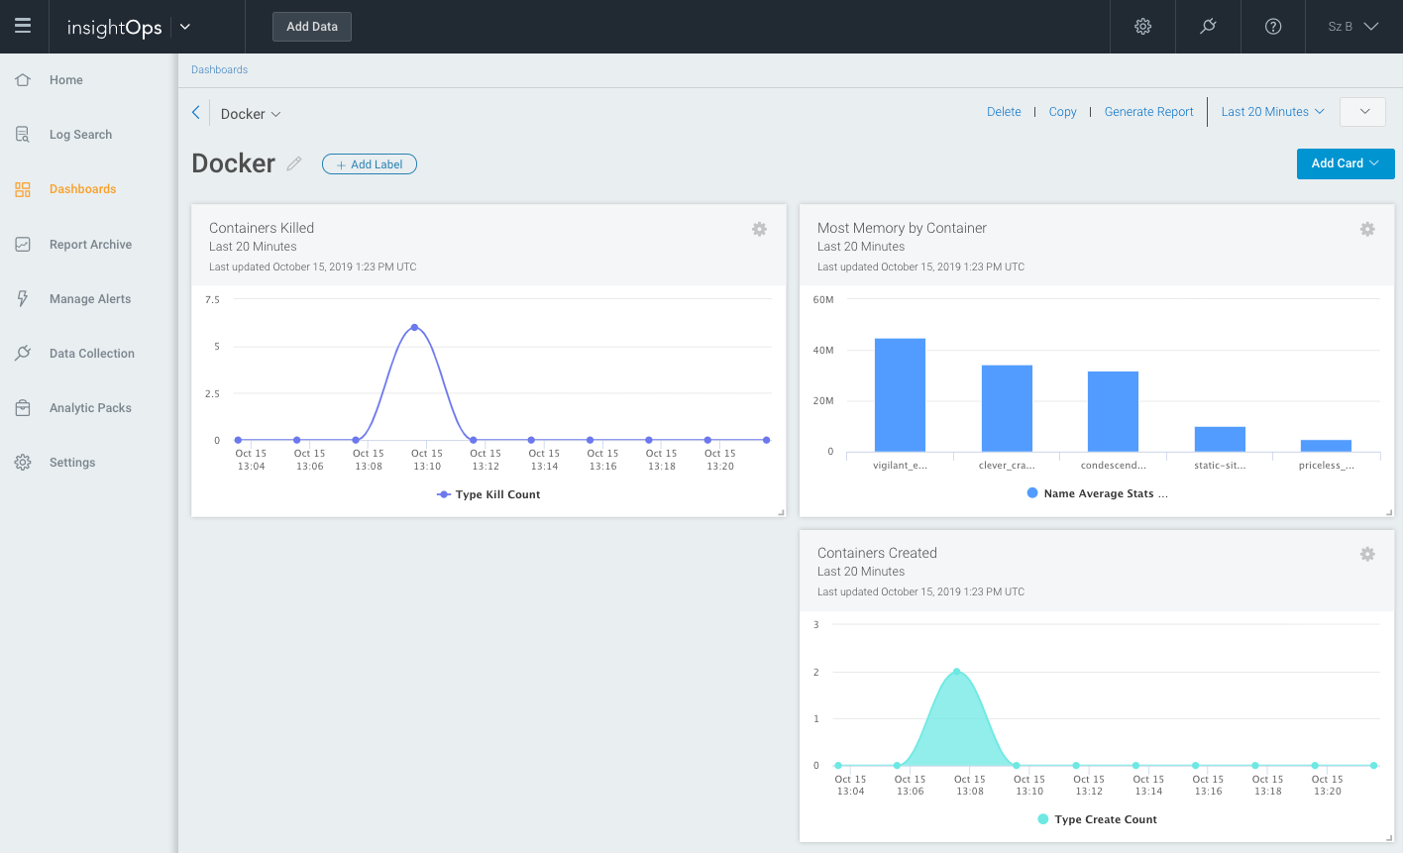This screenshot has height=853, width=1403.
Task: Select Data Collection in the sidebar
Action: coord(92,354)
